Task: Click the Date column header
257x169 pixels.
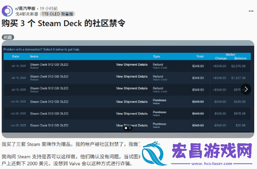Action: click(x=15, y=56)
